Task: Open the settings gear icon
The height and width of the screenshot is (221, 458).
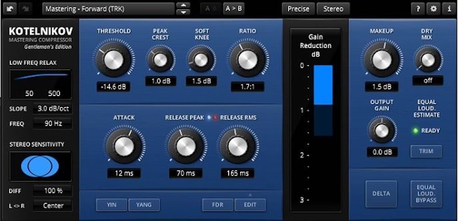Action: (433, 9)
